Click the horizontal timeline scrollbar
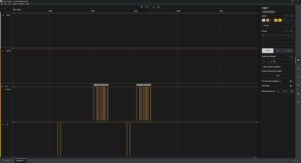The width and height of the screenshot is (301, 163). [255, 158]
